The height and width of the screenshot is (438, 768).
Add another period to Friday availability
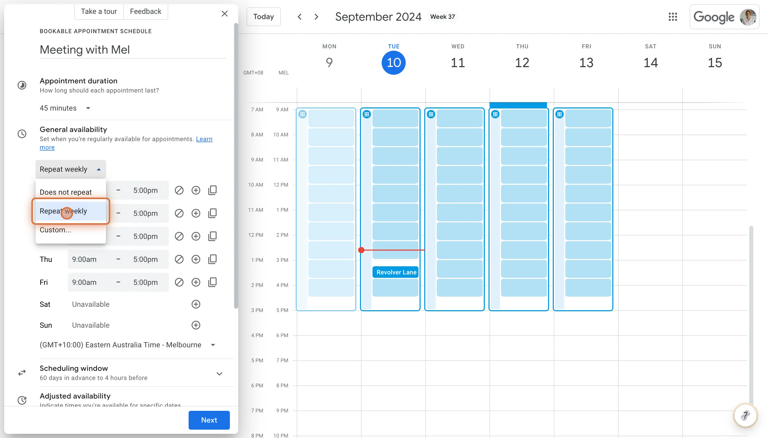point(196,282)
